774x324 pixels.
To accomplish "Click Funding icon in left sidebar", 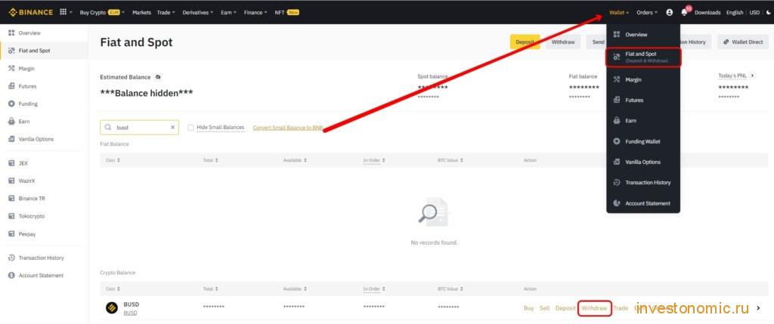I will pyautogui.click(x=11, y=104).
